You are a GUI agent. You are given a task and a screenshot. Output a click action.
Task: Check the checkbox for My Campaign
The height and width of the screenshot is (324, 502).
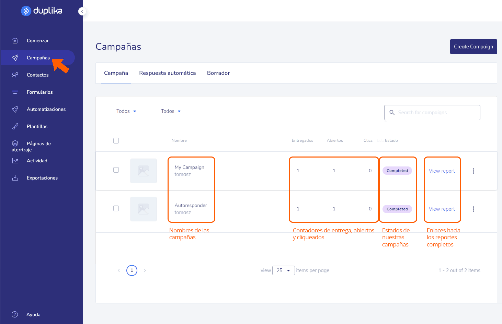pyautogui.click(x=116, y=170)
